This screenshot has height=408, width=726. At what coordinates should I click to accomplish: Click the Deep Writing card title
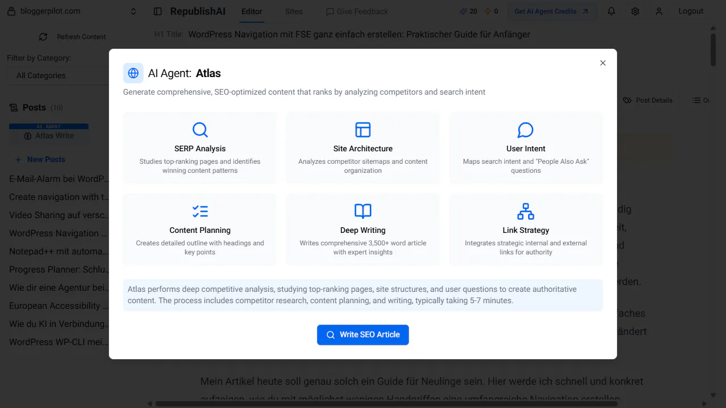(363, 231)
